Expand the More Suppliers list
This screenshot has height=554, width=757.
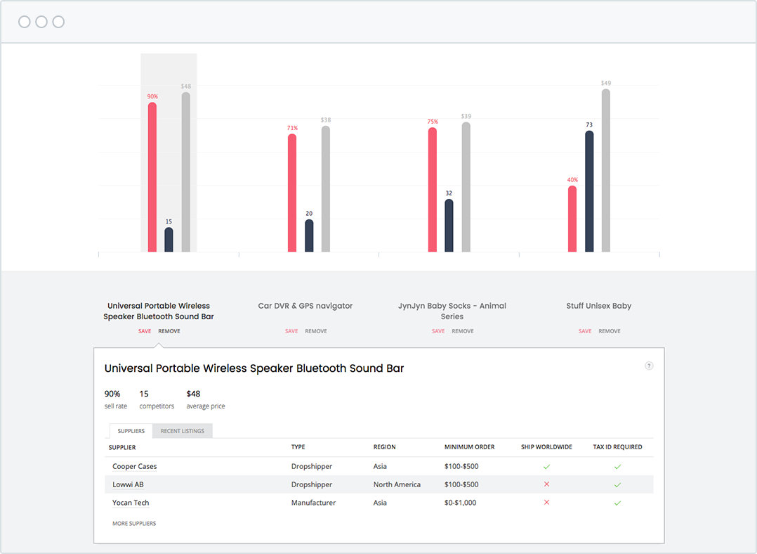(134, 524)
